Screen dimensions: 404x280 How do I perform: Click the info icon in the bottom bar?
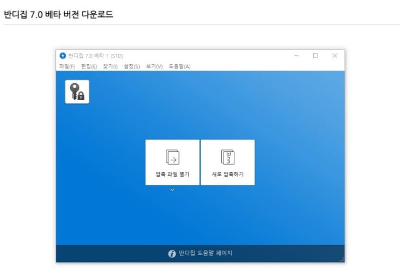(x=172, y=253)
